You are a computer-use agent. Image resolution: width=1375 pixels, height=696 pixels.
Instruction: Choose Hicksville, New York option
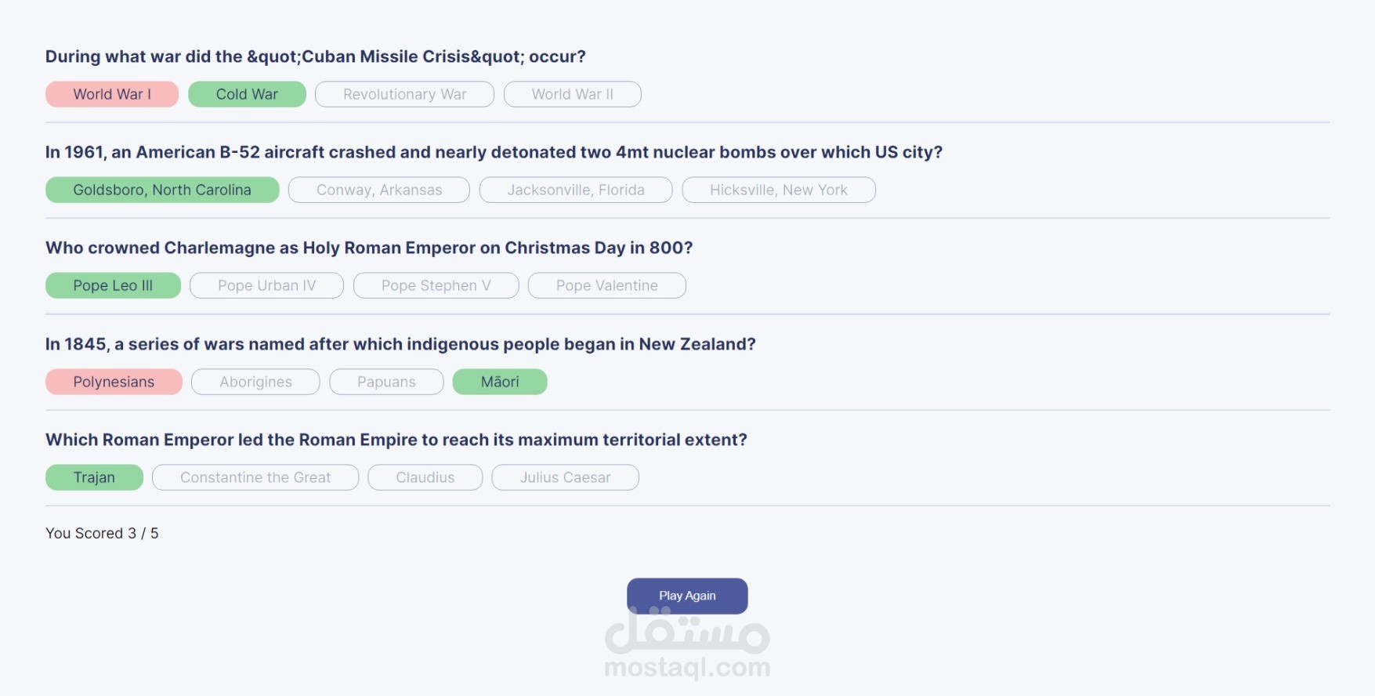pos(779,190)
